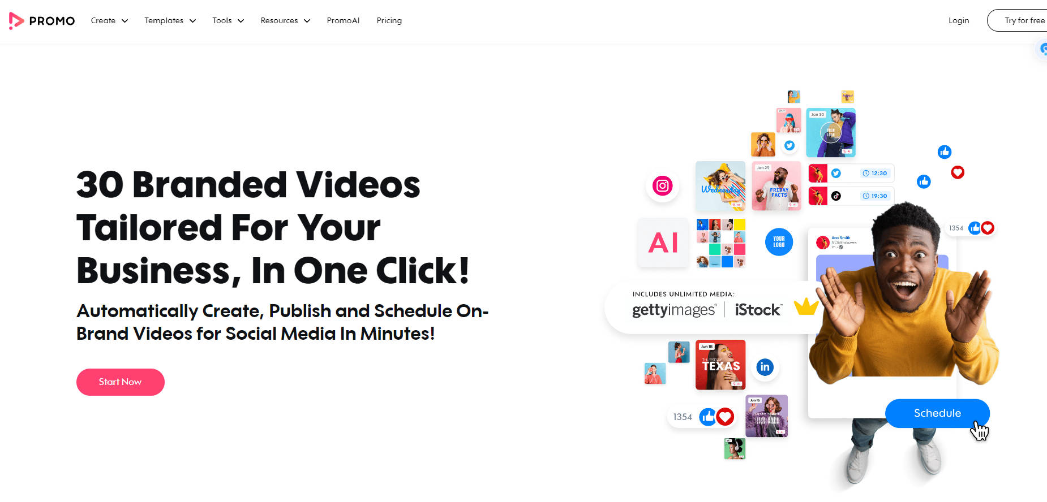Image resolution: width=1047 pixels, height=502 pixels.
Task: Open the Resources dropdown
Action: [285, 20]
